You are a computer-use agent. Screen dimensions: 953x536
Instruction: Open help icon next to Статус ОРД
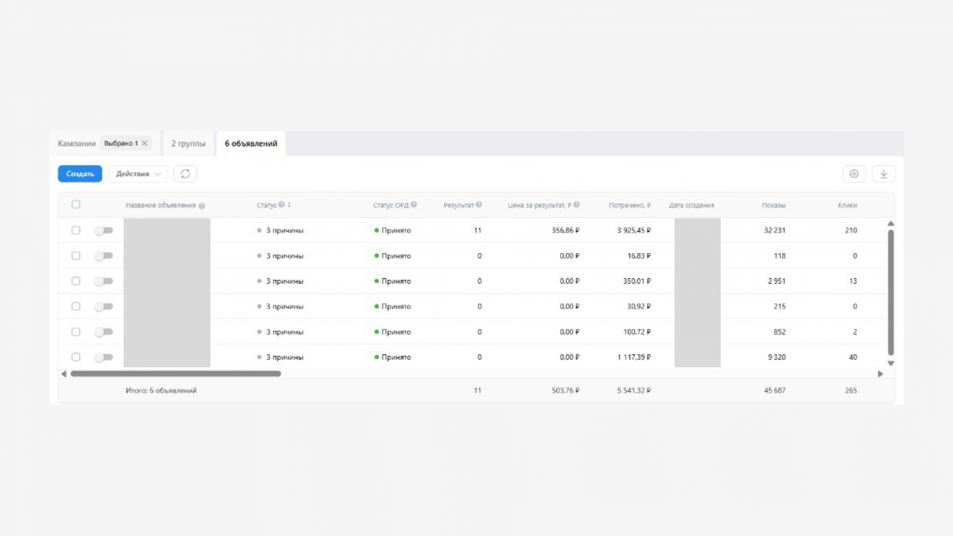(414, 204)
